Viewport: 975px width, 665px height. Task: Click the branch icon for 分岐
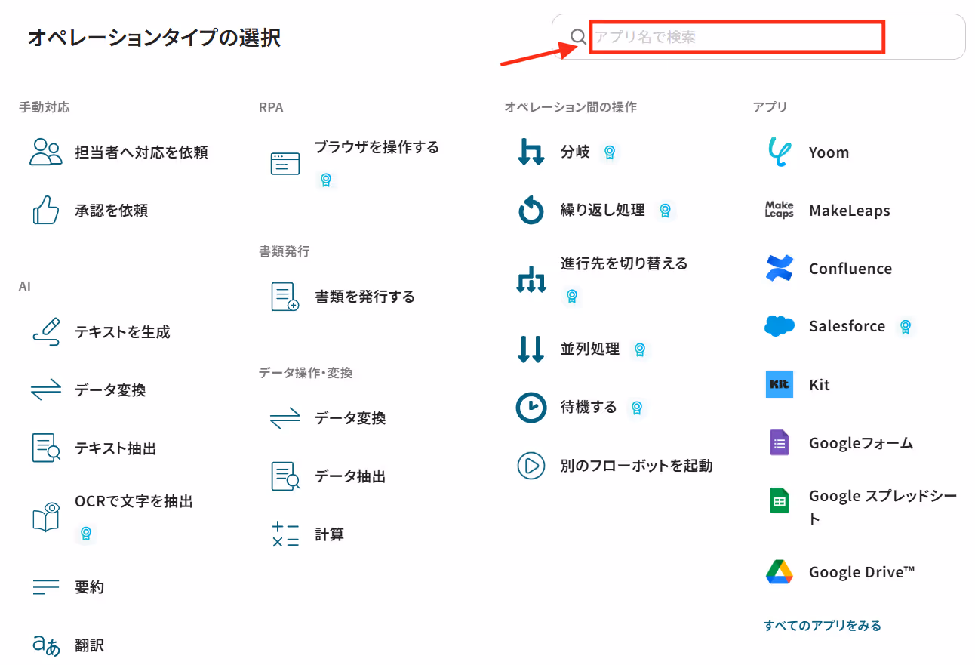pos(531,152)
